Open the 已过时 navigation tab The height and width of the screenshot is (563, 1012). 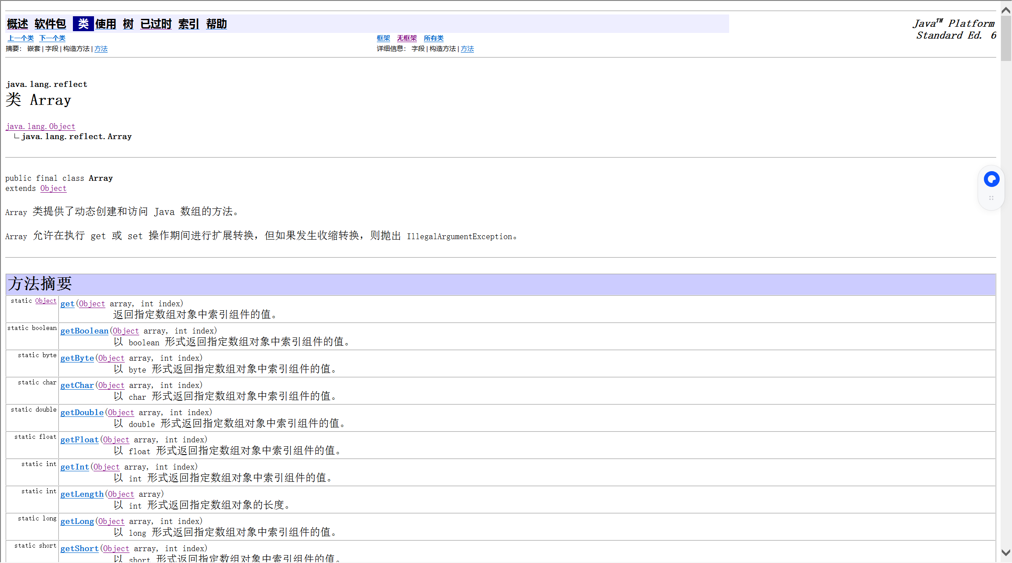156,24
